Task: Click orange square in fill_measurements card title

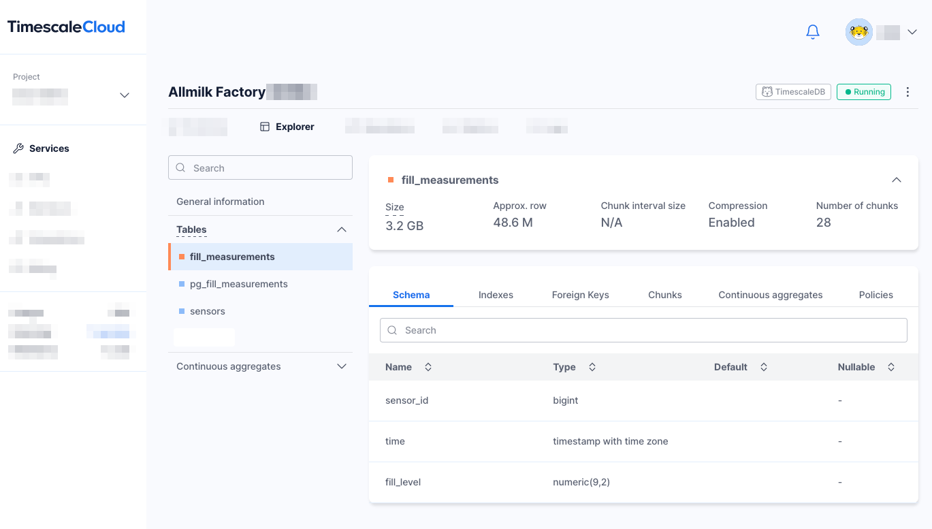Action: (x=391, y=180)
